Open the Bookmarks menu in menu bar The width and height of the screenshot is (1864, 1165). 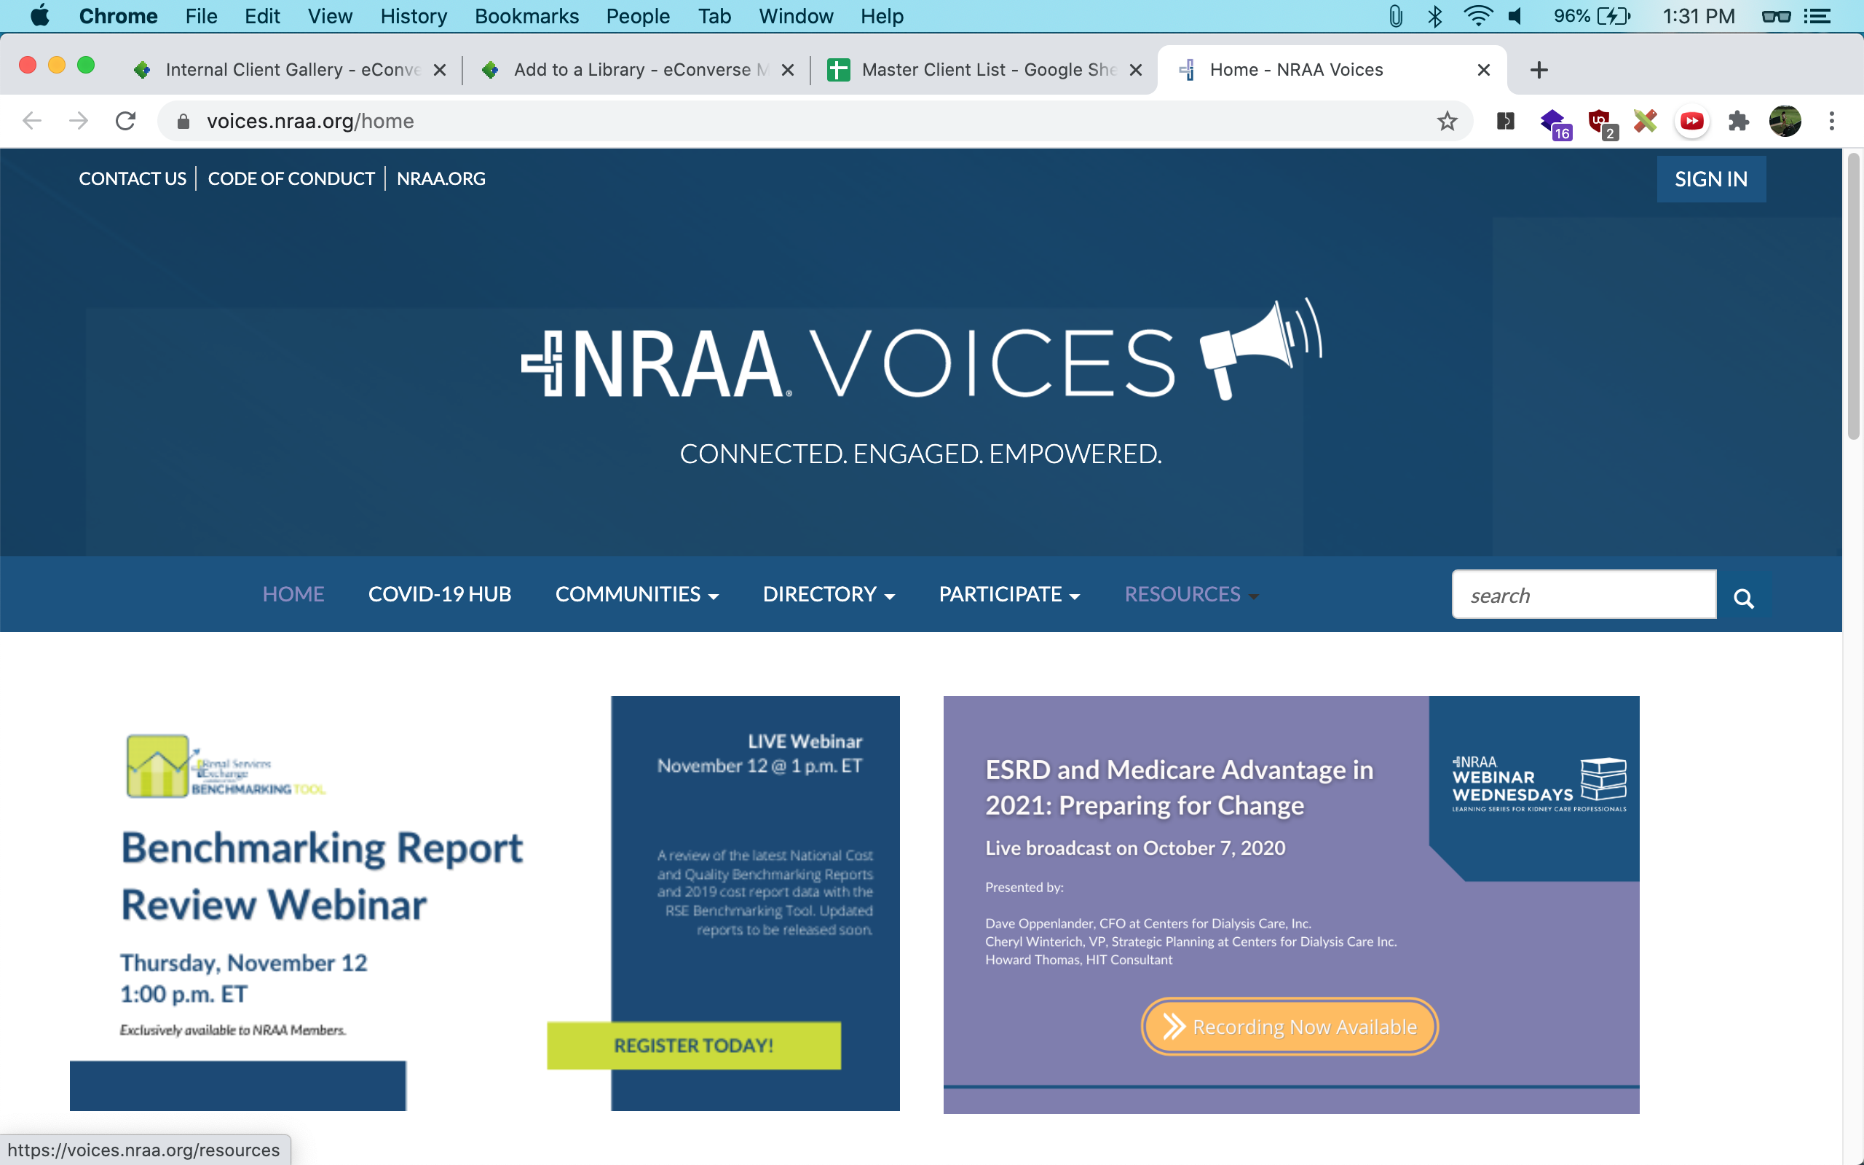[x=526, y=16]
